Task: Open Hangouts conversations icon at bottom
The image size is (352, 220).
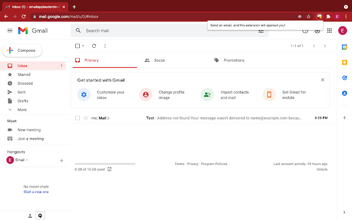Action: pos(40,216)
